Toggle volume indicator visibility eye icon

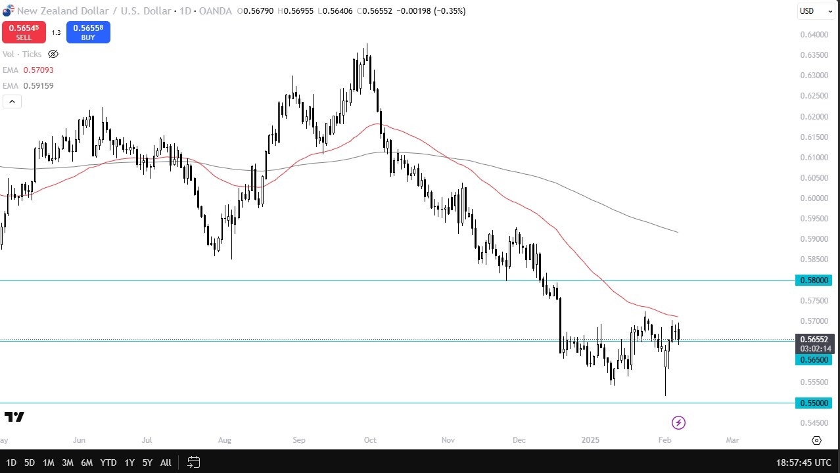[x=53, y=55]
